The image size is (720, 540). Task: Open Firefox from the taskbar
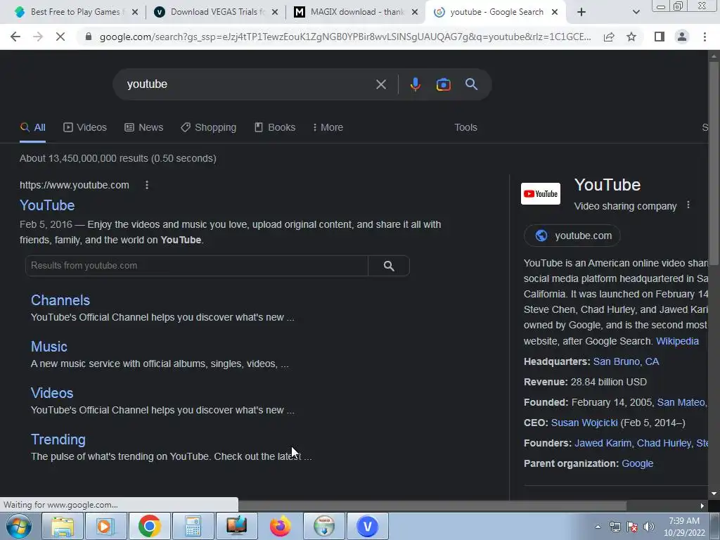click(x=280, y=526)
